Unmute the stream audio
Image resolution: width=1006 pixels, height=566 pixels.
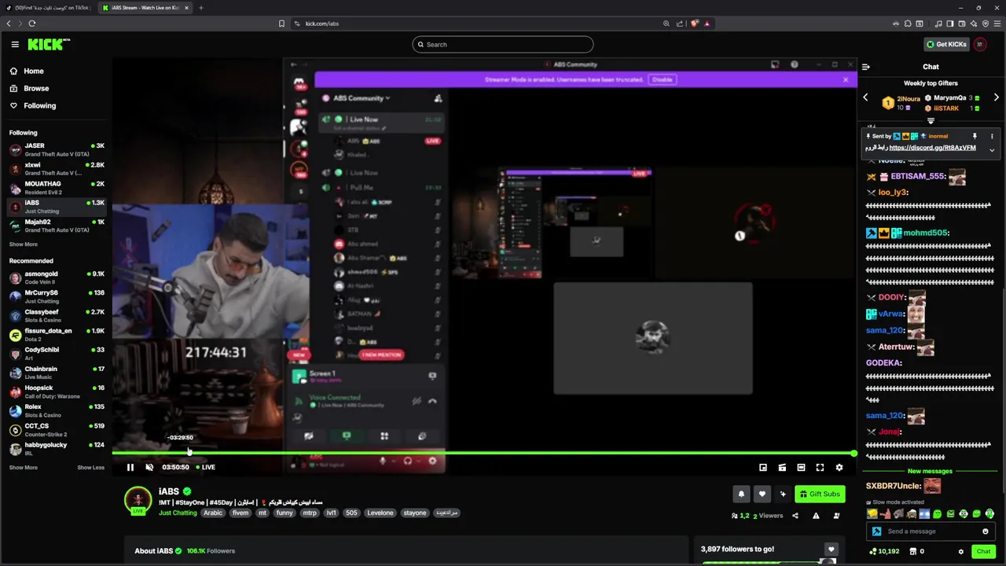[149, 467]
